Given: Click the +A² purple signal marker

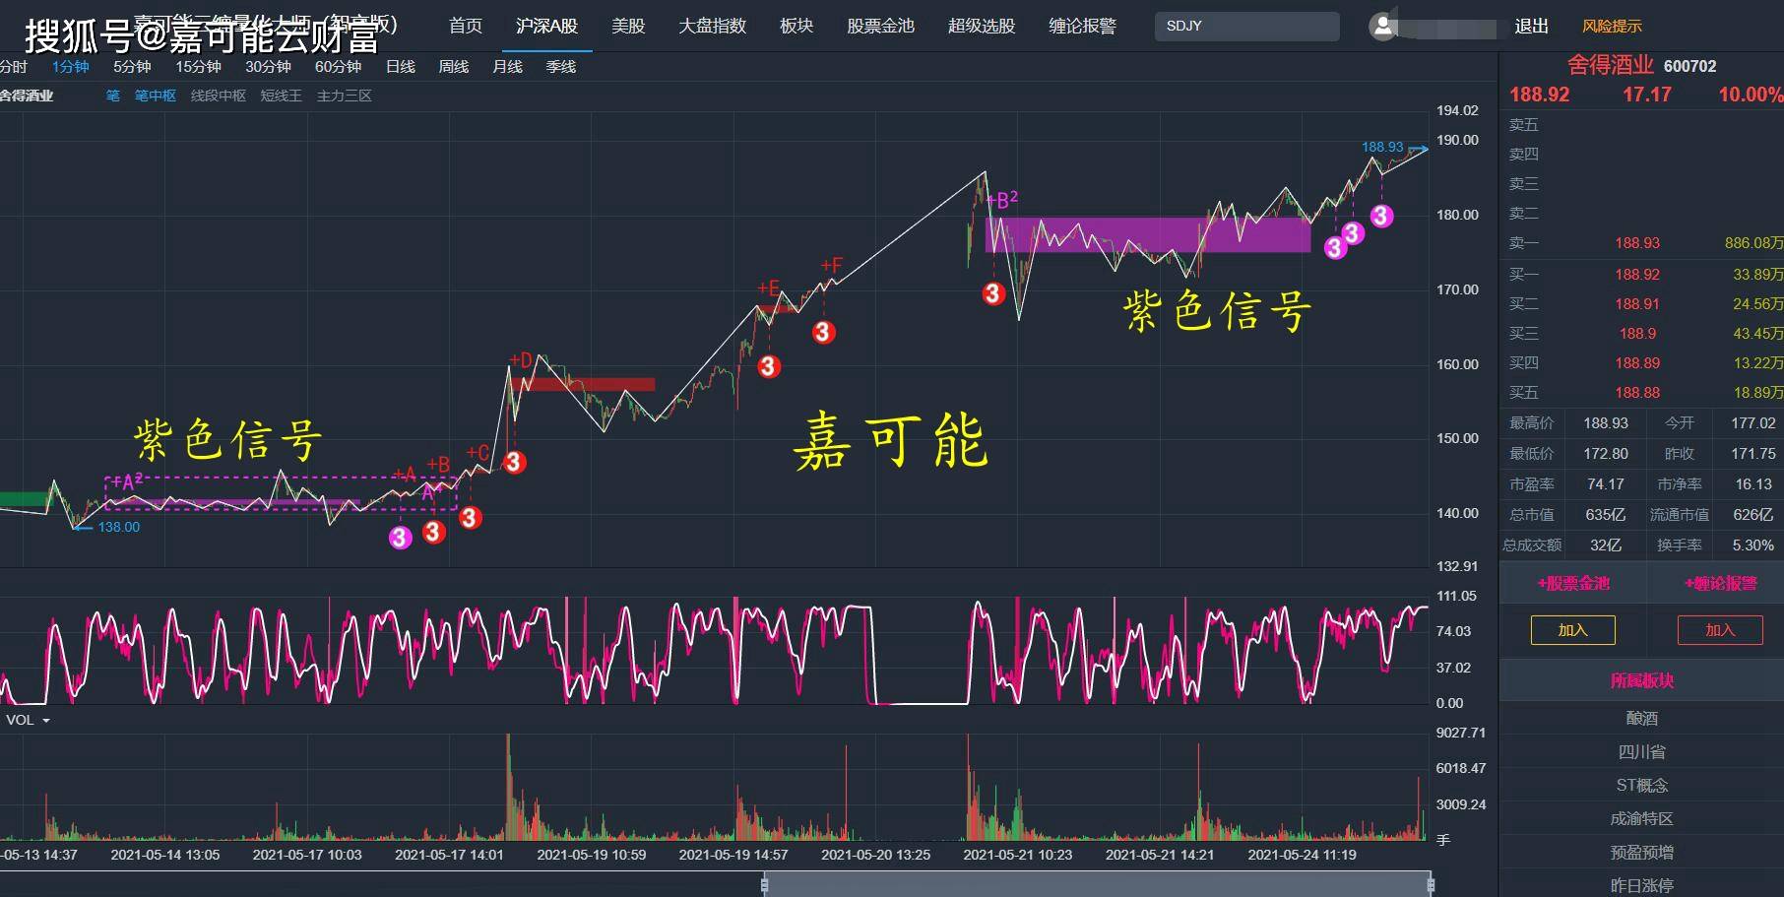Looking at the screenshot, I should 127,481.
